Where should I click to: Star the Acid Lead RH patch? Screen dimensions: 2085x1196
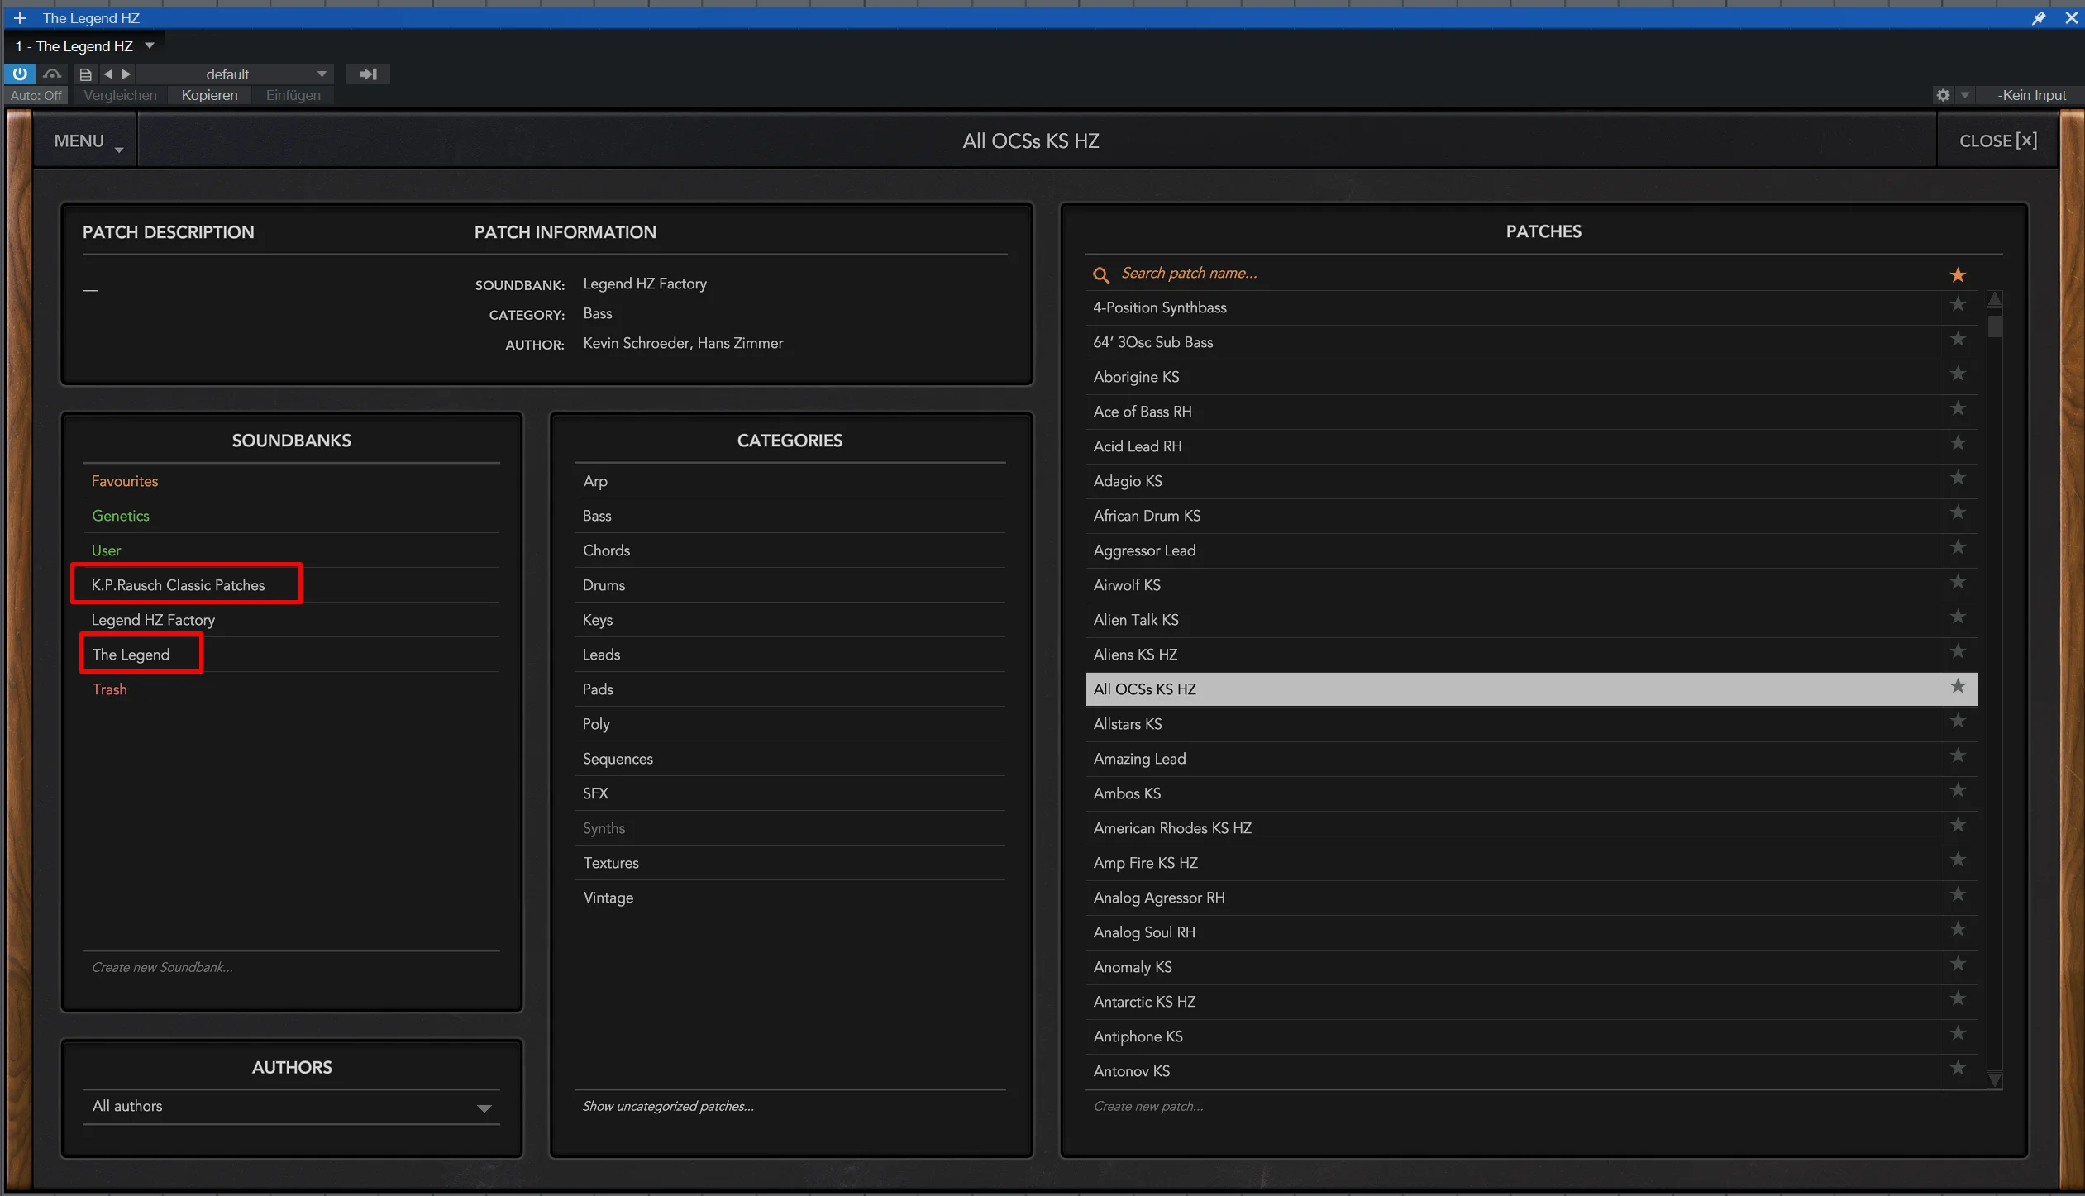[1958, 444]
